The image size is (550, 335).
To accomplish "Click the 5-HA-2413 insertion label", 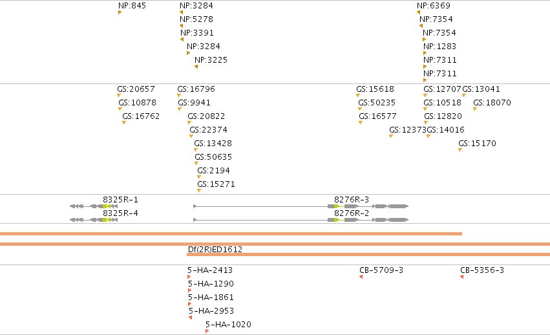I will 210,270.
